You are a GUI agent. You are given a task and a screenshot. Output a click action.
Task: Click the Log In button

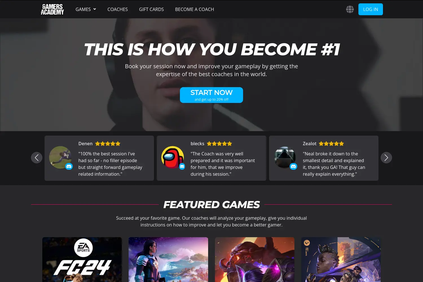point(371,9)
